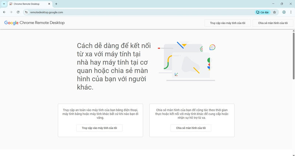Open header Chia sẻ màn hình của tôi

(273, 23)
